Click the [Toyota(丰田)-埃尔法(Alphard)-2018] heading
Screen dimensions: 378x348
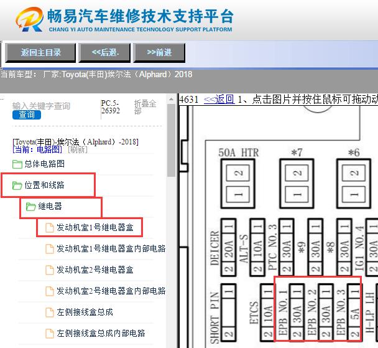[x=75, y=142]
